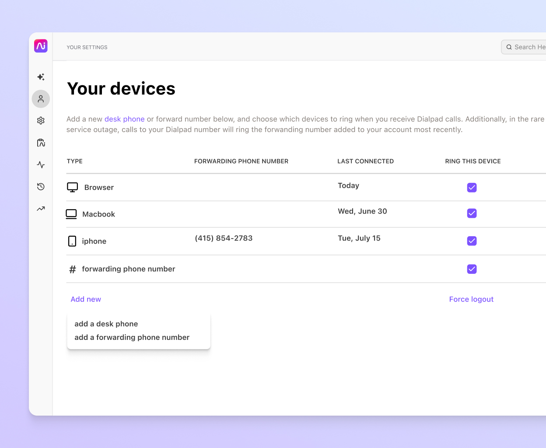Disable ring for the Browser device
This screenshot has width=546, height=448.
(472, 187)
